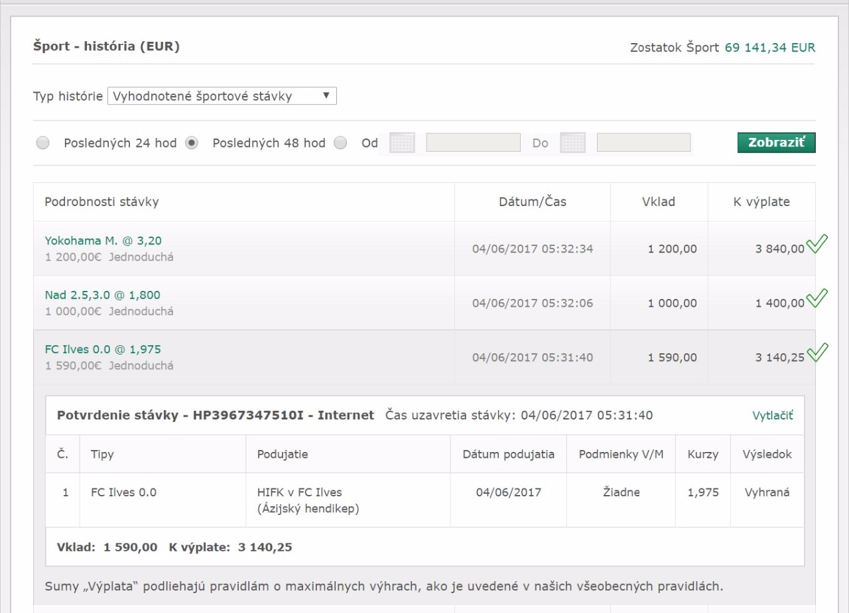
Task: Open the 'Do' end date calendar icon
Action: [x=572, y=142]
